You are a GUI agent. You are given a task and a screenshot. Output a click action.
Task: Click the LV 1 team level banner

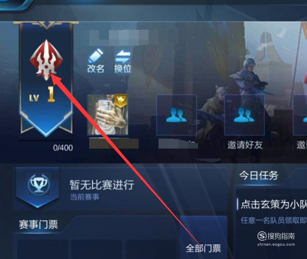point(46,79)
